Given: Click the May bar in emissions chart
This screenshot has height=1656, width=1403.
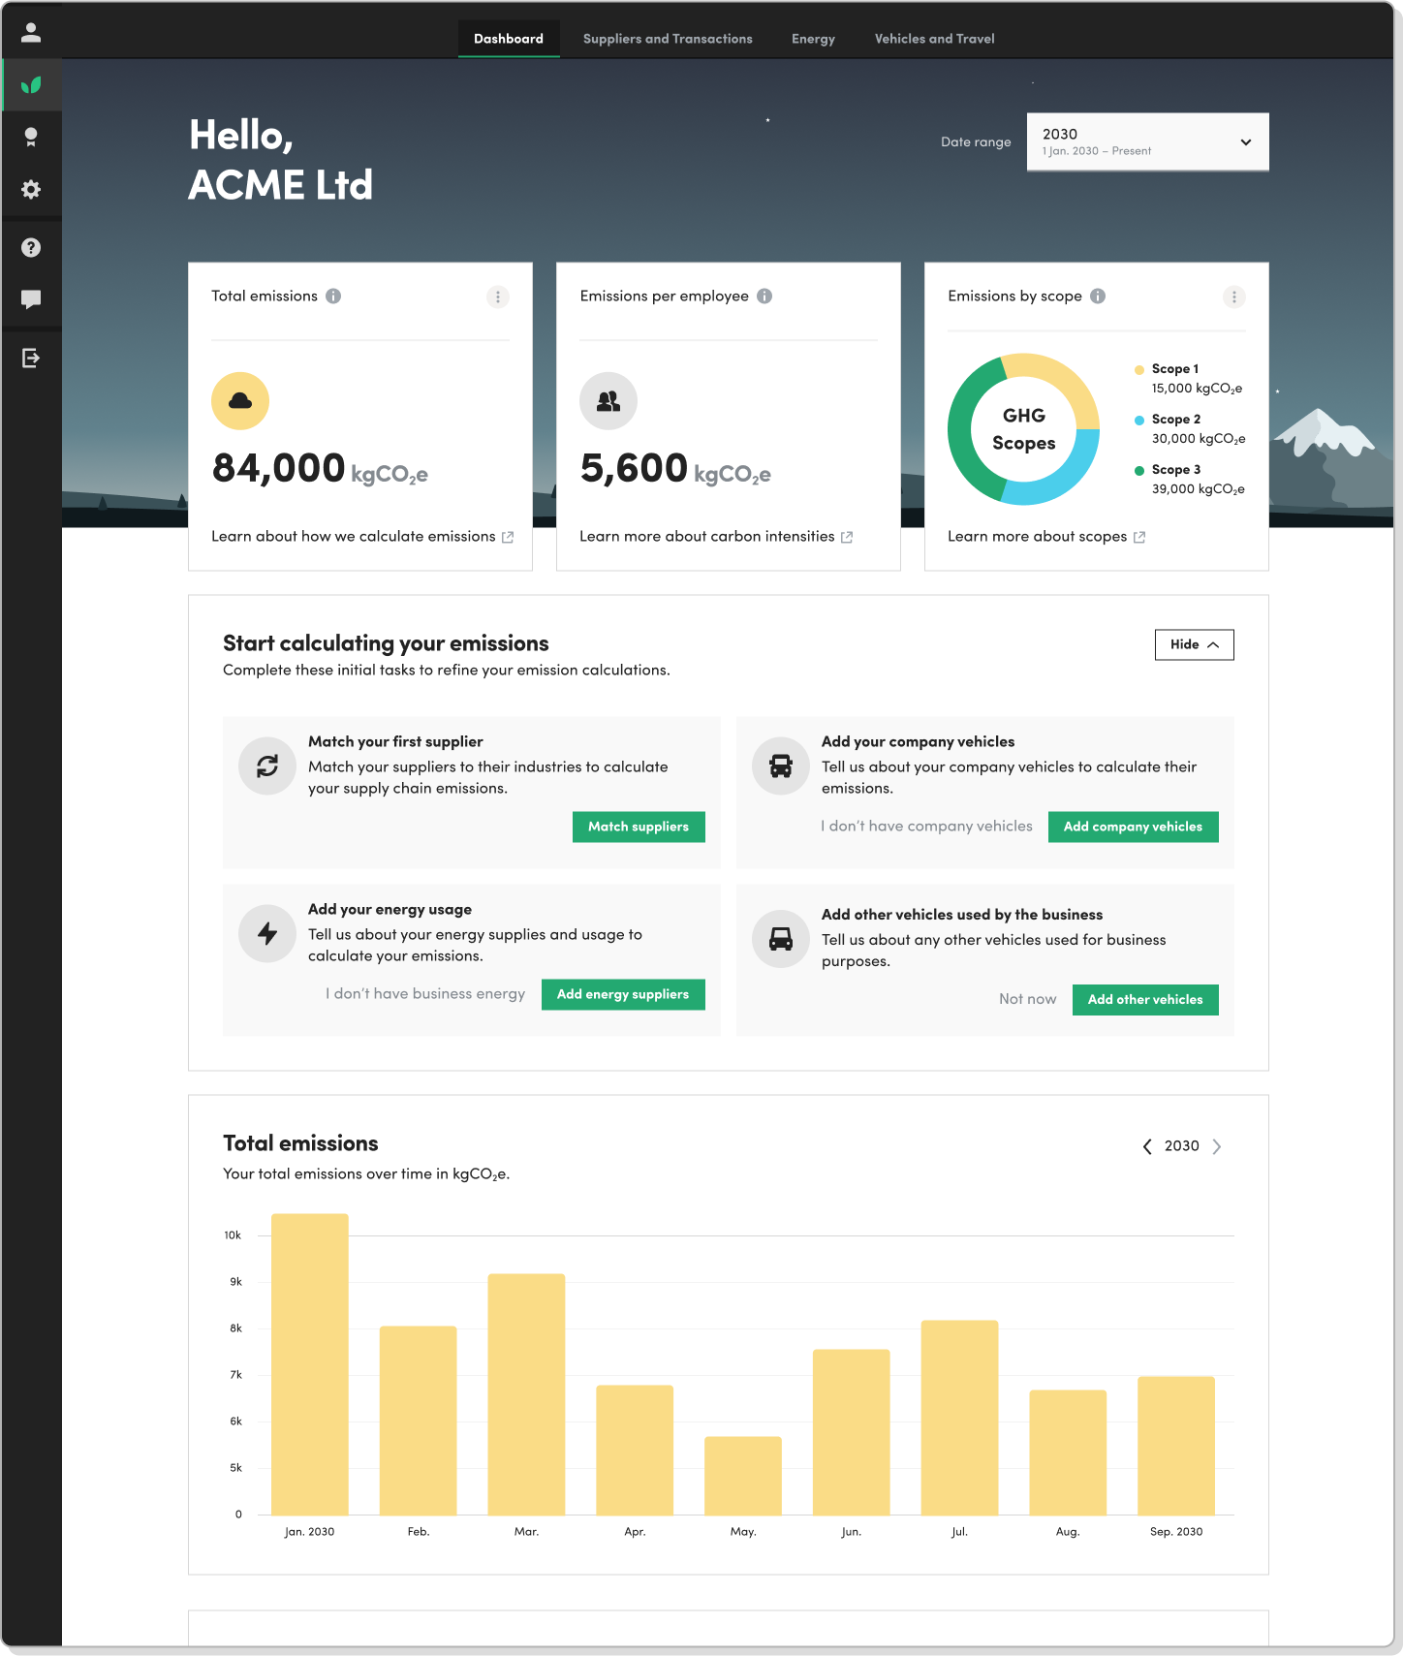Looking at the screenshot, I should tap(743, 1476).
